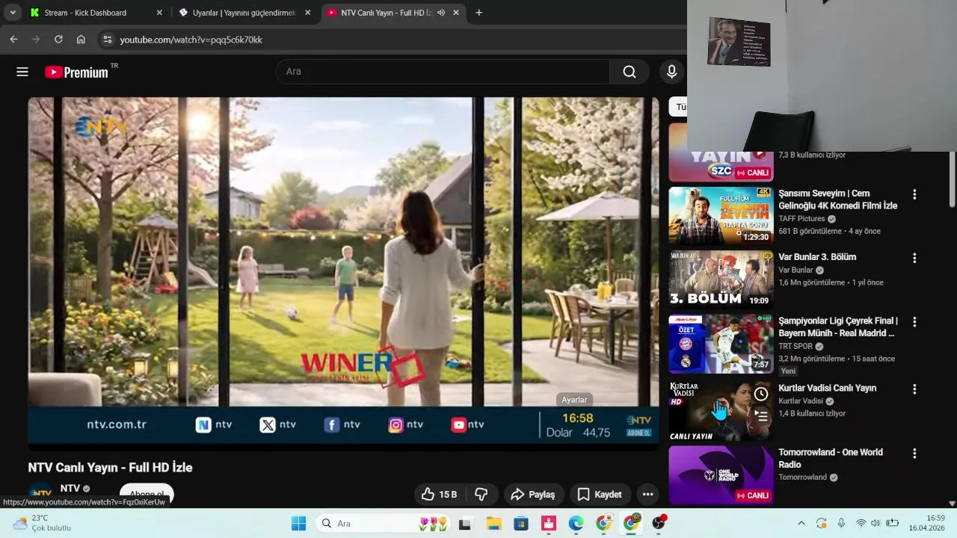This screenshot has height=538, width=957.
Task: Switch to Stream - Kick Dashboard tab
Action: tap(96, 13)
